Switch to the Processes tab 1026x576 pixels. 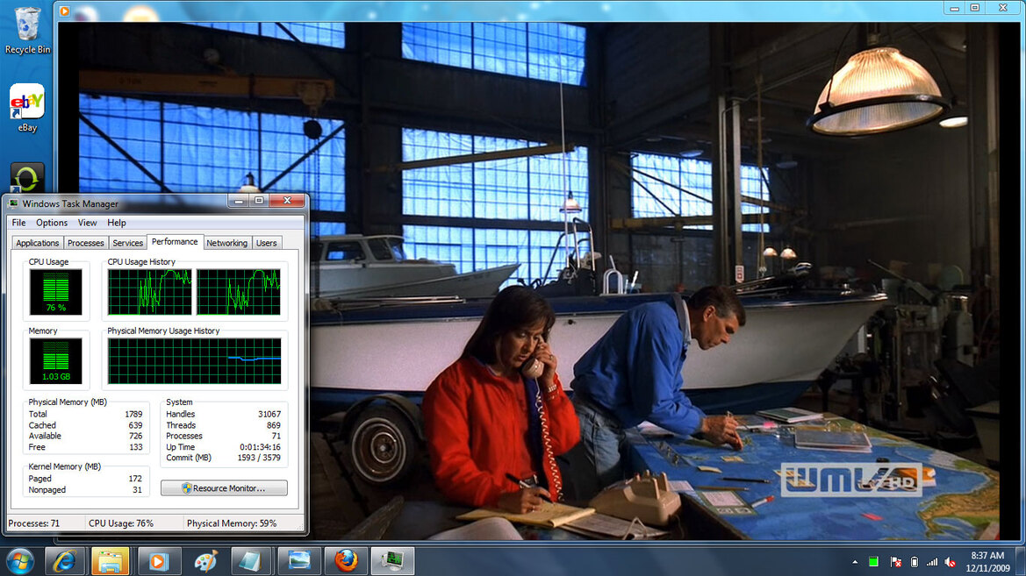[86, 243]
